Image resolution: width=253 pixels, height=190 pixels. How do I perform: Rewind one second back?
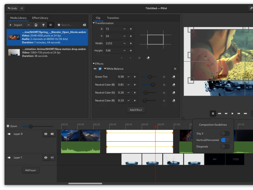[x=226, y=113]
